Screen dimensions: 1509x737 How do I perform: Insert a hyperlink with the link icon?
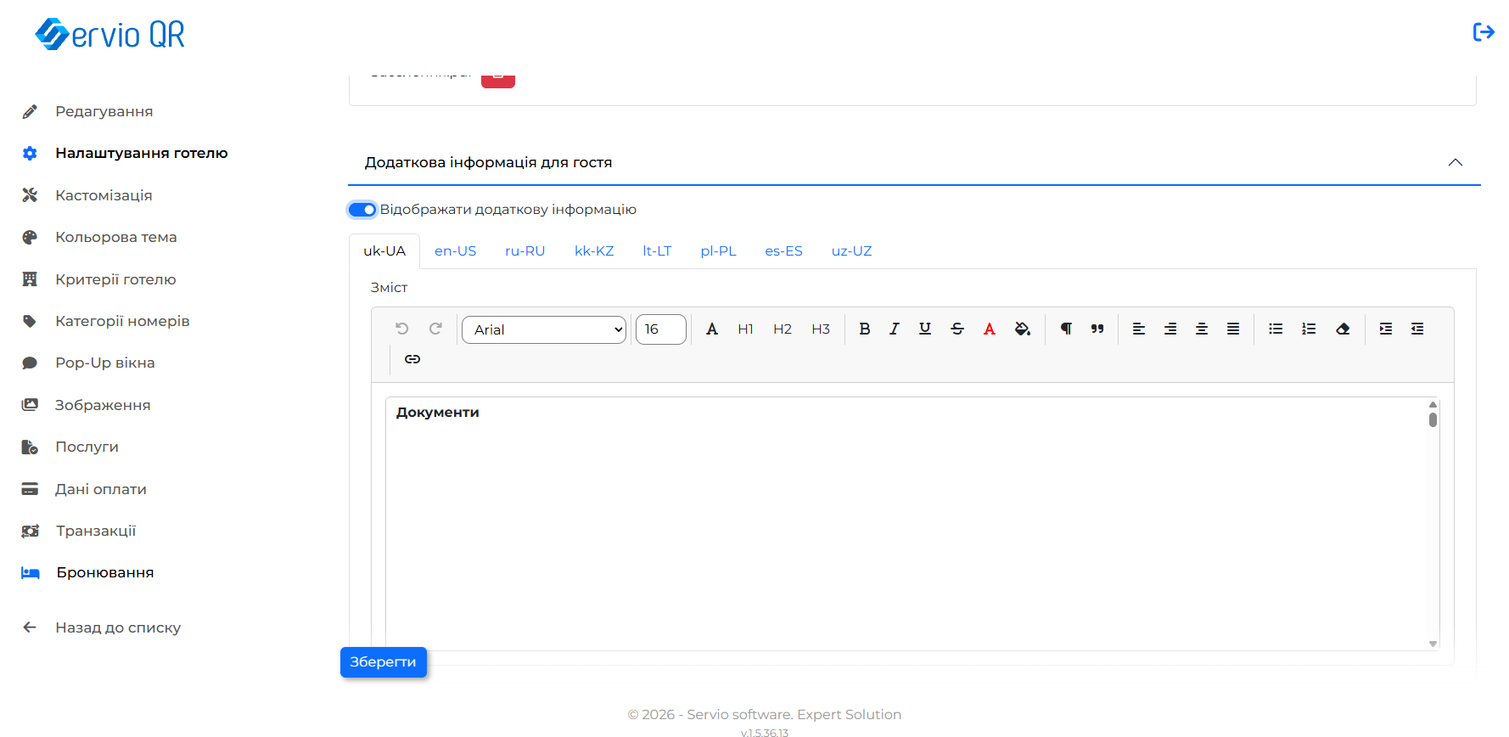point(412,359)
